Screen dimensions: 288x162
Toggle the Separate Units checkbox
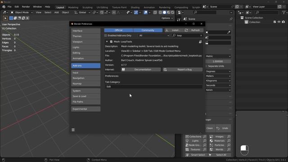[206, 66]
